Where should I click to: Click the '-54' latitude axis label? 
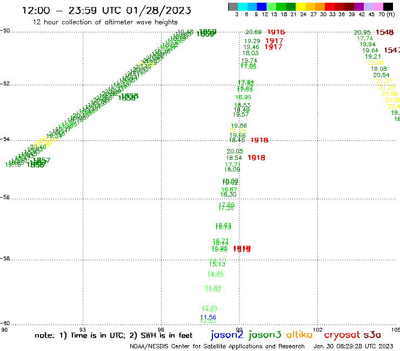tap(5, 139)
